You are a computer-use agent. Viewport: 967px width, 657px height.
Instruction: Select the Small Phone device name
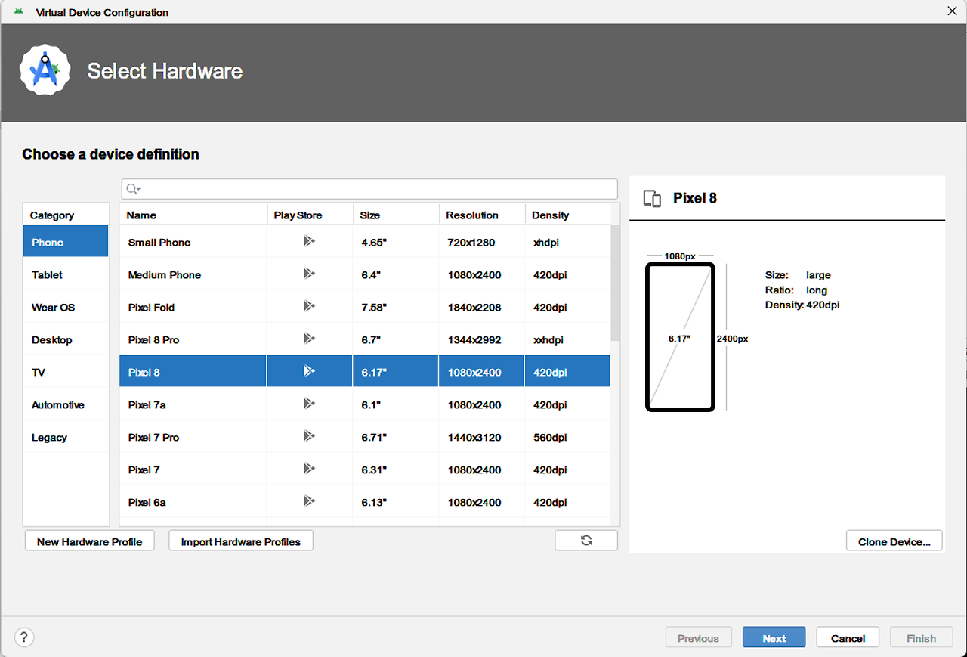159,242
